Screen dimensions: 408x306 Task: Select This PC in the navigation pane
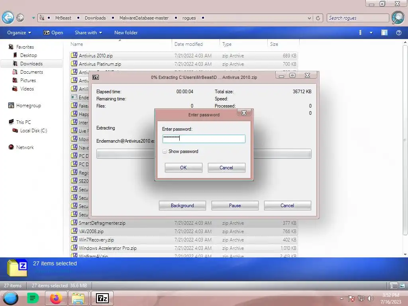click(24, 122)
